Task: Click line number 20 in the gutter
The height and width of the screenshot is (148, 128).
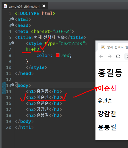Action: (9, 128)
